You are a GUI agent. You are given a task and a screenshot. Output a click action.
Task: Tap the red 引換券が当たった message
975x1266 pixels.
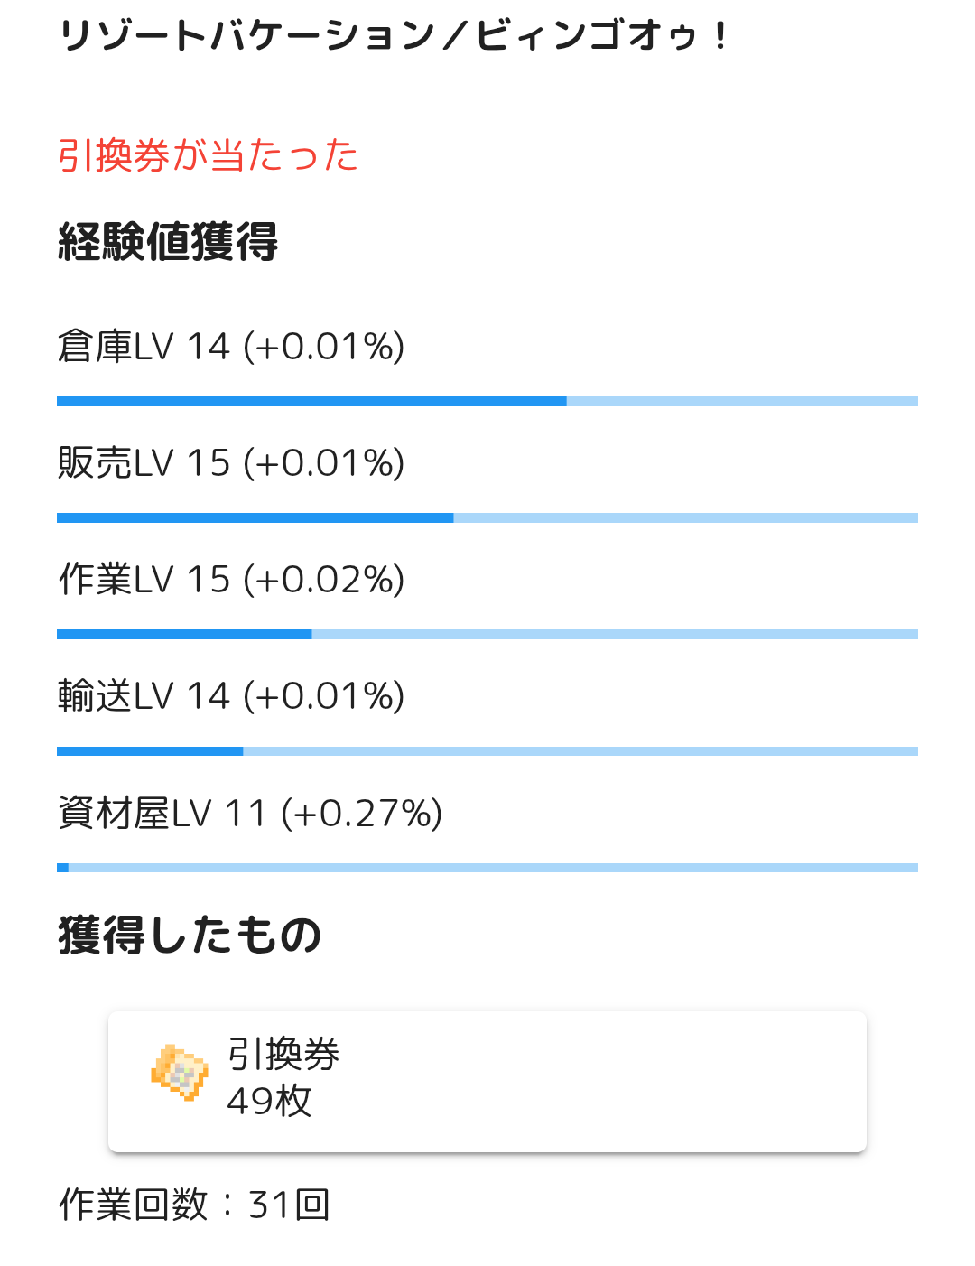point(209,155)
